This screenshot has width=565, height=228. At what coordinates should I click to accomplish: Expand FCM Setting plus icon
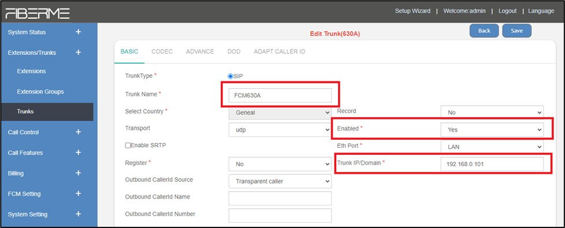point(78,194)
